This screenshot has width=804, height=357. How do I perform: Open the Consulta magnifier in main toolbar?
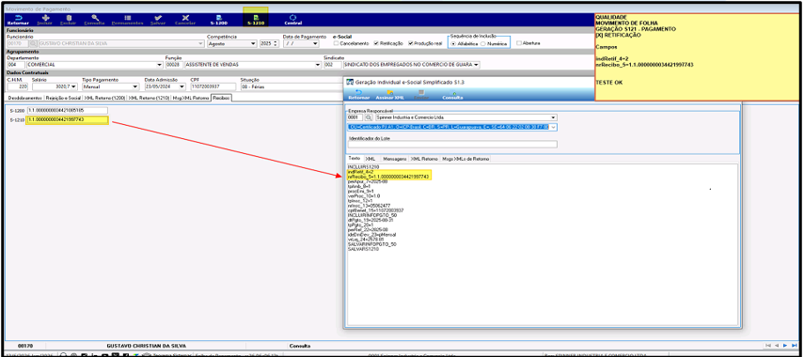(94, 20)
